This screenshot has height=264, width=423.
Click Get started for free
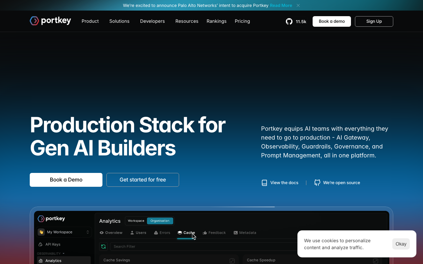(x=143, y=180)
